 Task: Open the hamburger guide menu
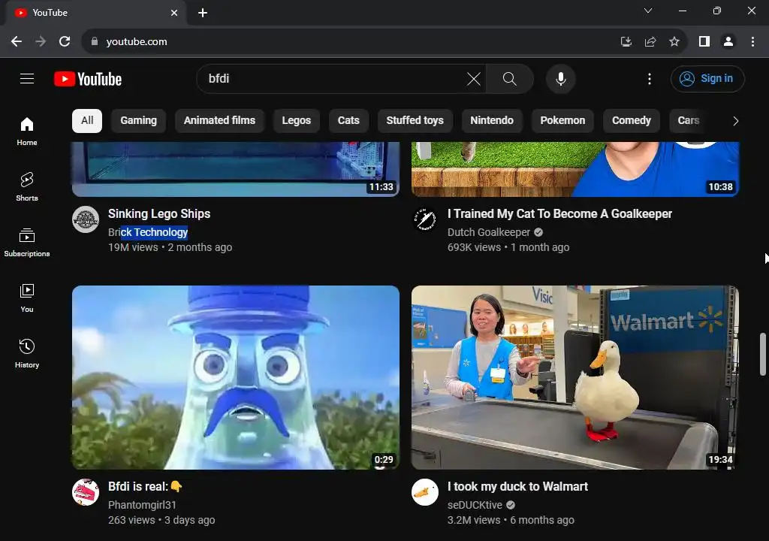point(27,79)
